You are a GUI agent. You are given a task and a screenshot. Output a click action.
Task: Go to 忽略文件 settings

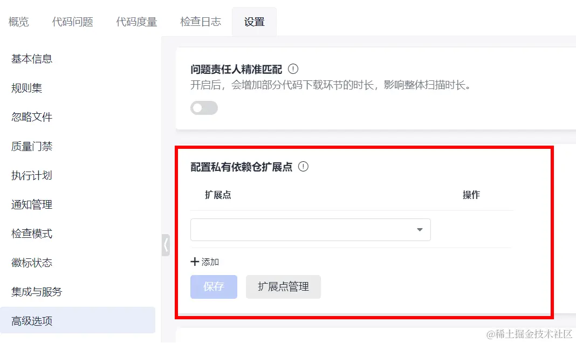(x=32, y=117)
